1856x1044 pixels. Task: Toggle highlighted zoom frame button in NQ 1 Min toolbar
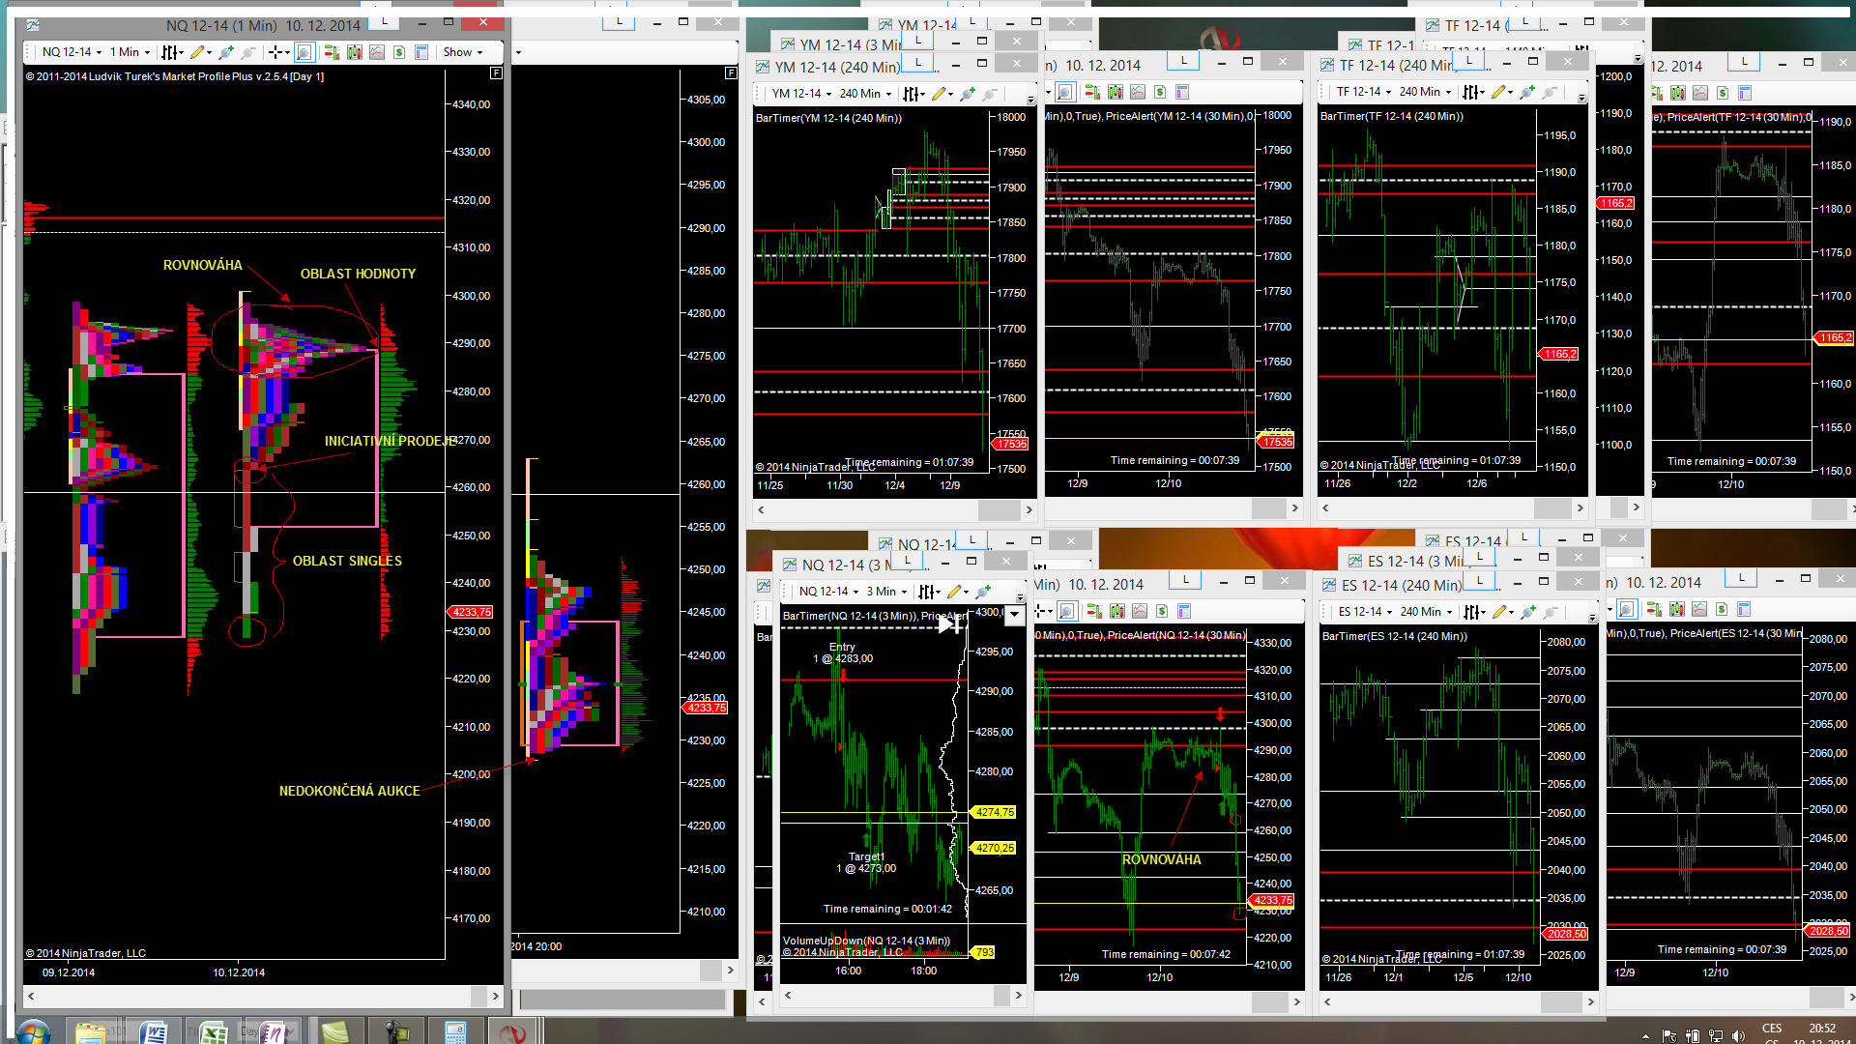[304, 52]
